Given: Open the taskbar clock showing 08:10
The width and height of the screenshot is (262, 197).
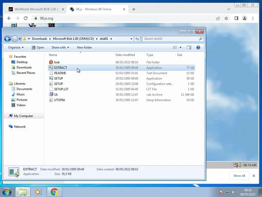Looking at the screenshot, I should point(248,192).
